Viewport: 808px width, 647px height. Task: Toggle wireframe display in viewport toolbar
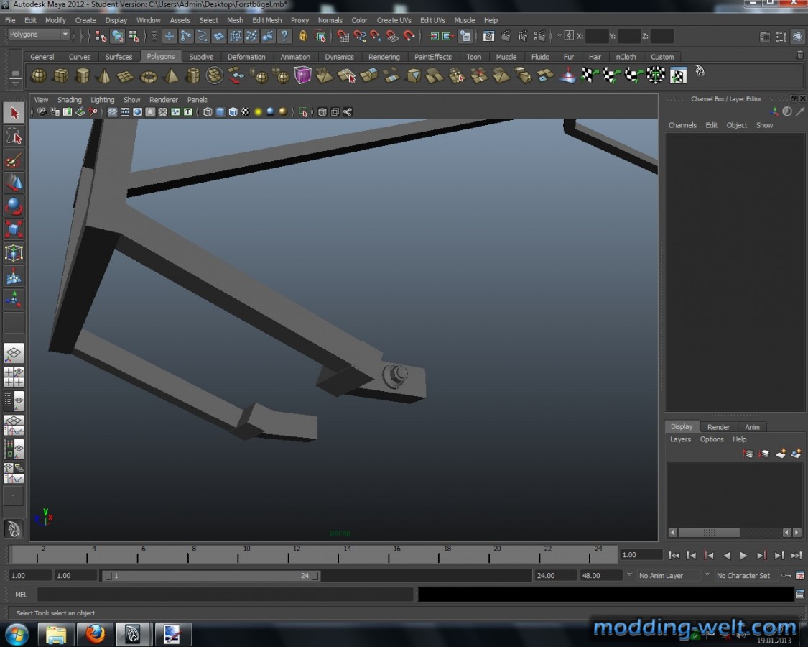pyautogui.click(x=208, y=112)
